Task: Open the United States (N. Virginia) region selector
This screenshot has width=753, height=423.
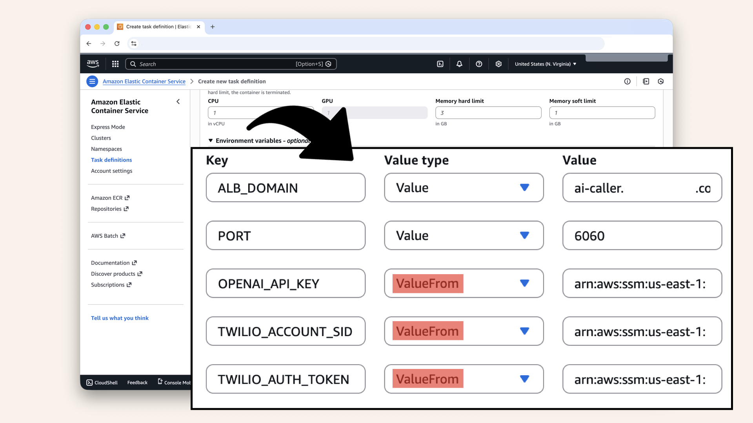Action: pos(545,64)
